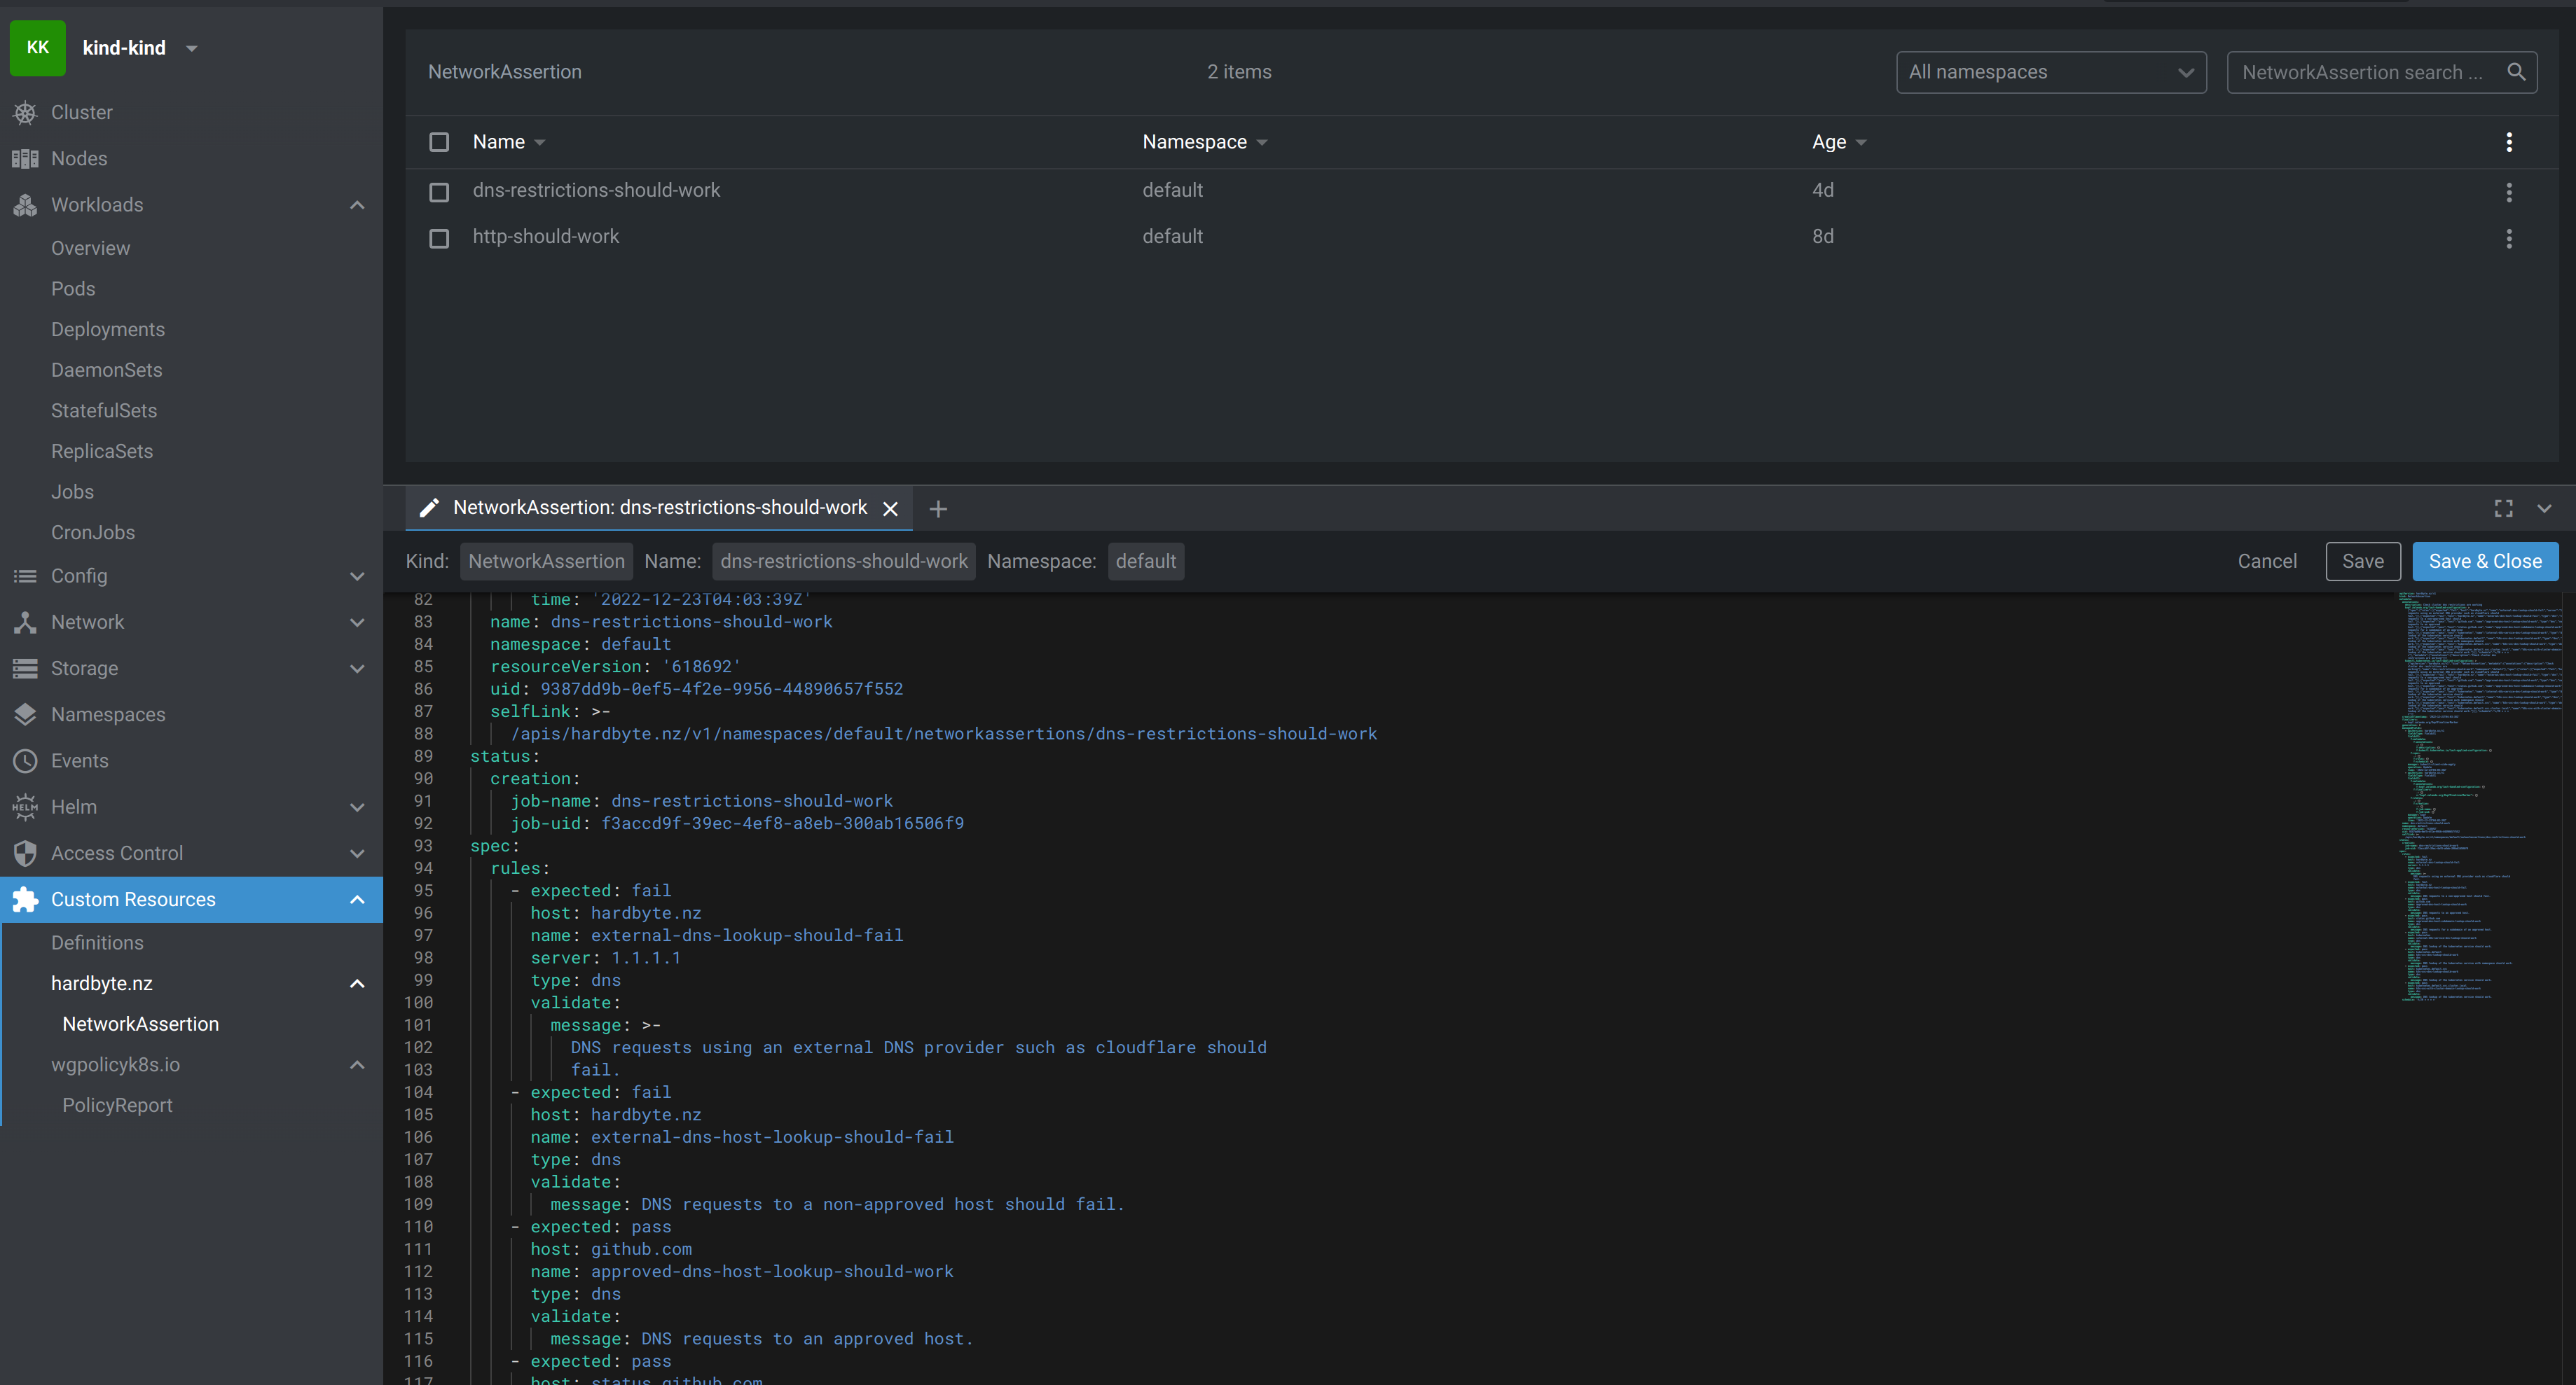Focus the NetworkAssertion search input field
This screenshot has height=1385, width=2576.
click(2360, 72)
